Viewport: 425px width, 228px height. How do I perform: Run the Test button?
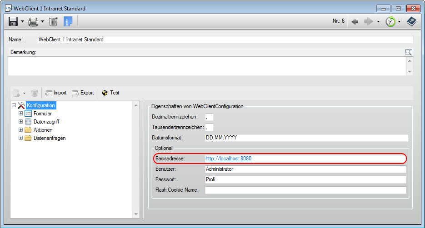coord(110,93)
